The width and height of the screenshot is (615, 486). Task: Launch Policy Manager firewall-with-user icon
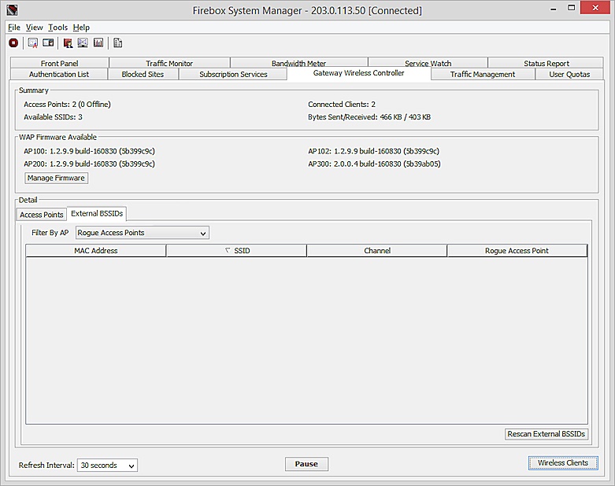[x=68, y=42]
